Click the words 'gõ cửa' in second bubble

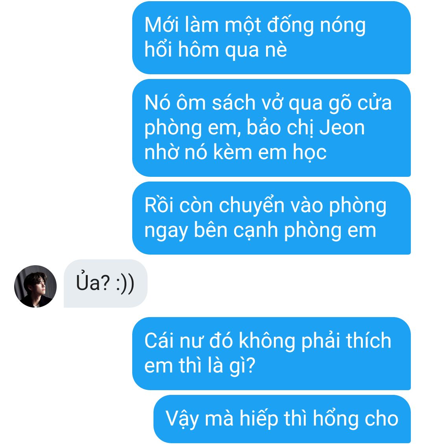pyautogui.click(x=360, y=103)
